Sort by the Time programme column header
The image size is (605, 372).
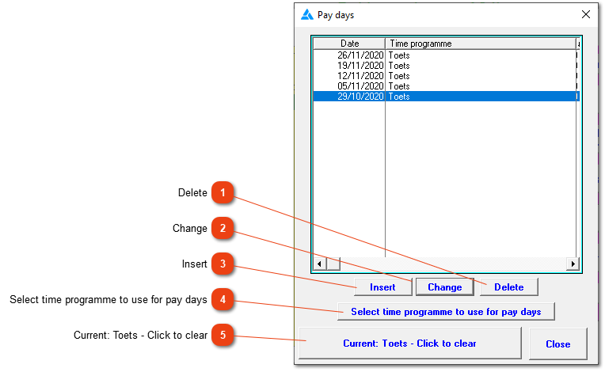[481, 44]
